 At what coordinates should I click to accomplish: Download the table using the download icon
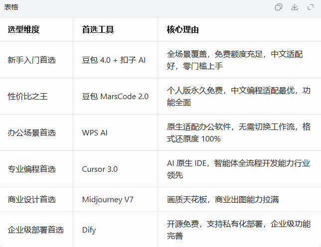(295, 7)
